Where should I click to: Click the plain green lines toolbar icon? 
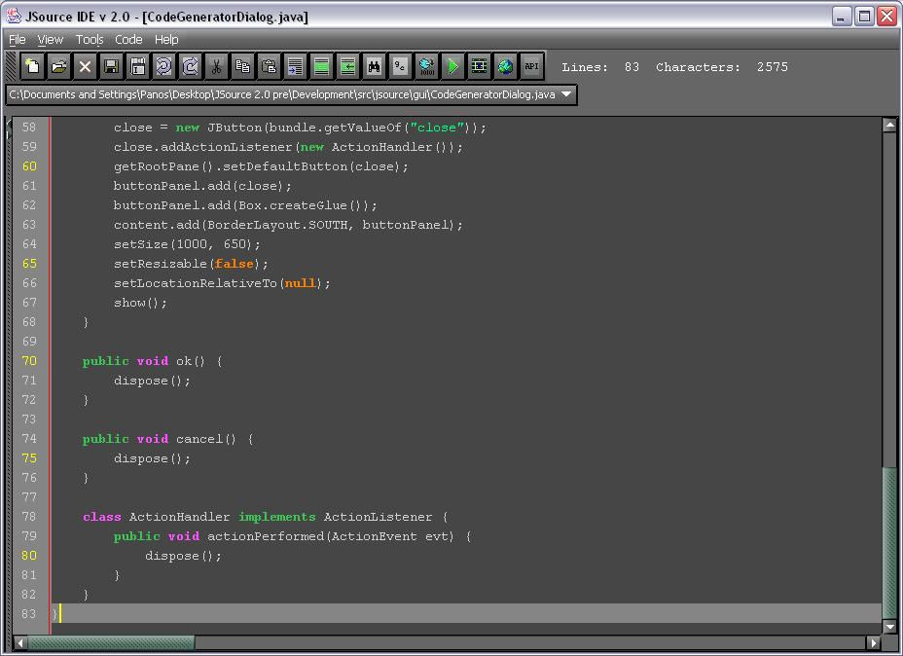coord(321,67)
